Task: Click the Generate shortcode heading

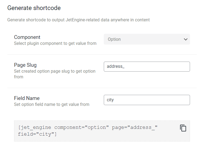Action: click(x=34, y=8)
